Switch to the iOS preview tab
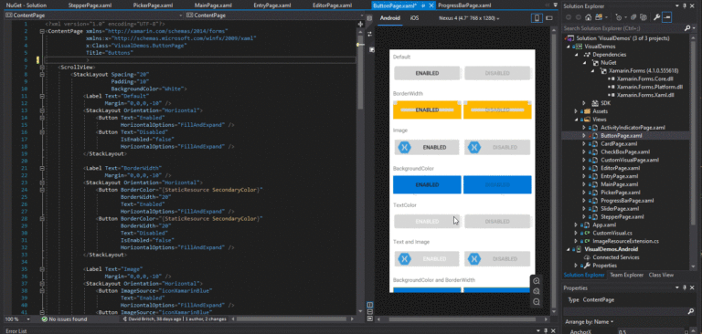Viewport: 702px width, 334px height. (415, 18)
